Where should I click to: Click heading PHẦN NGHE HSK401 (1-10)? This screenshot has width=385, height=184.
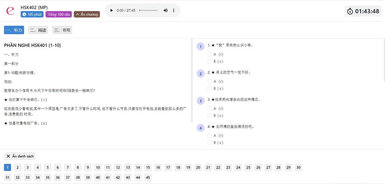click(32, 45)
